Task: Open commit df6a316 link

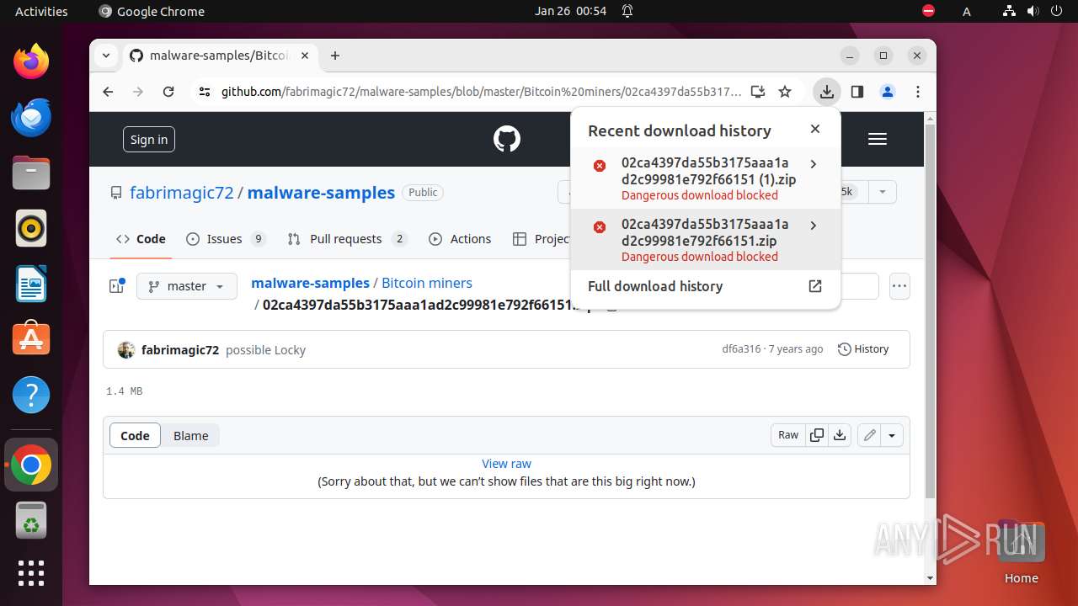Action: point(741,348)
